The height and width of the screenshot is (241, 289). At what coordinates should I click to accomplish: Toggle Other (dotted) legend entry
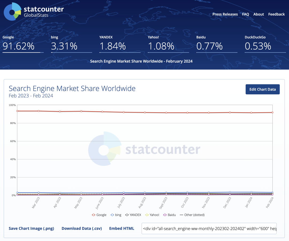192,215
